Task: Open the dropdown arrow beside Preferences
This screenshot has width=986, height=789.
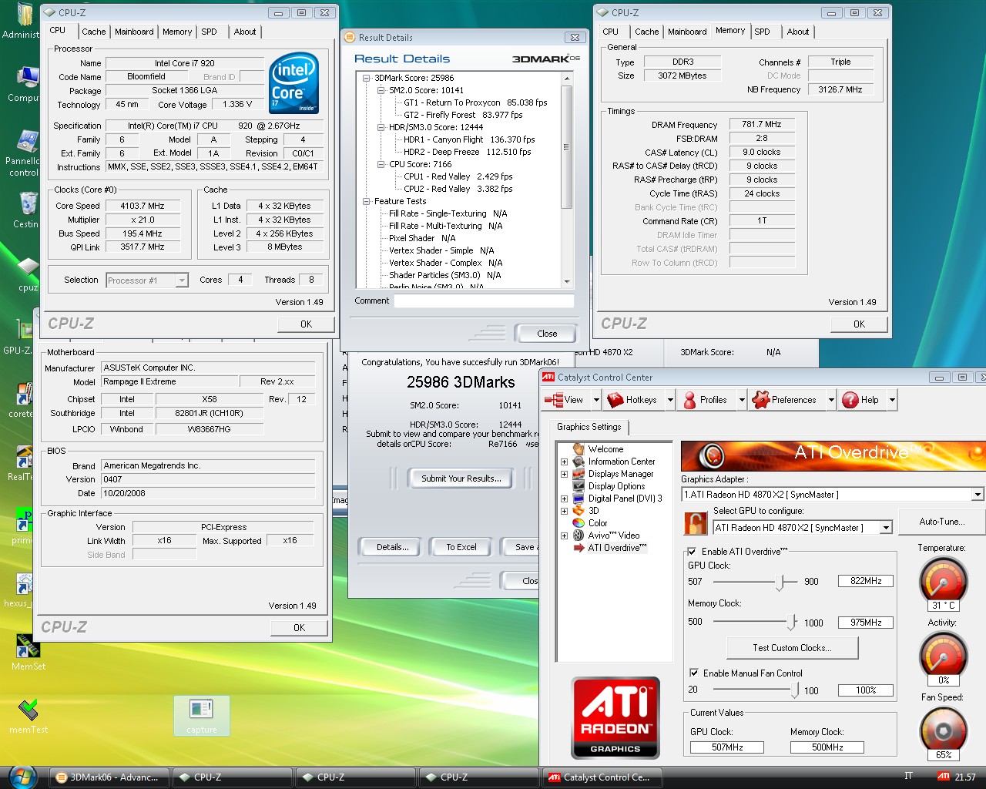Action: point(831,400)
